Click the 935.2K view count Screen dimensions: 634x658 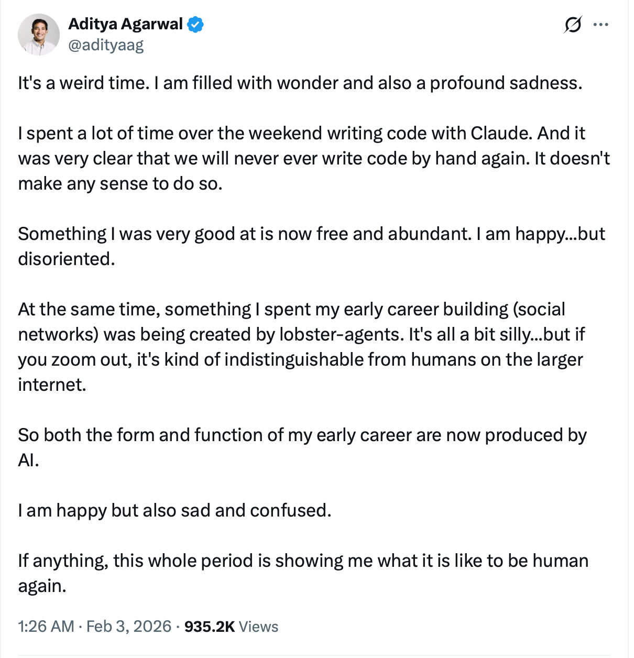(x=209, y=627)
